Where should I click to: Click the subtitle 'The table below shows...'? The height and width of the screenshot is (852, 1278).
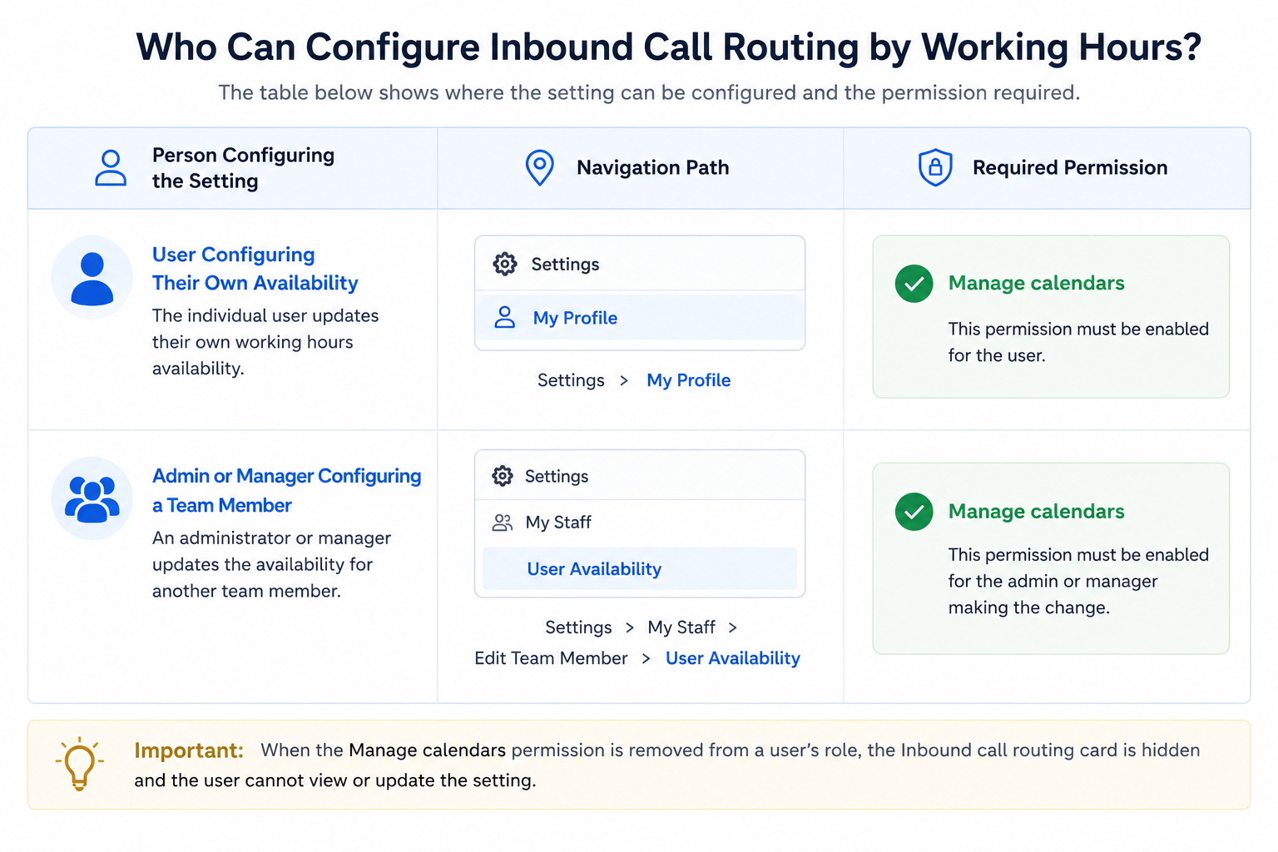tap(649, 92)
